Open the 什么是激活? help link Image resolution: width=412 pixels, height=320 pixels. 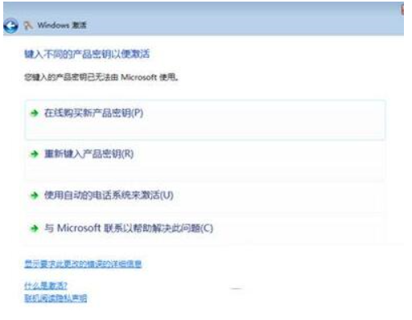[x=46, y=285]
